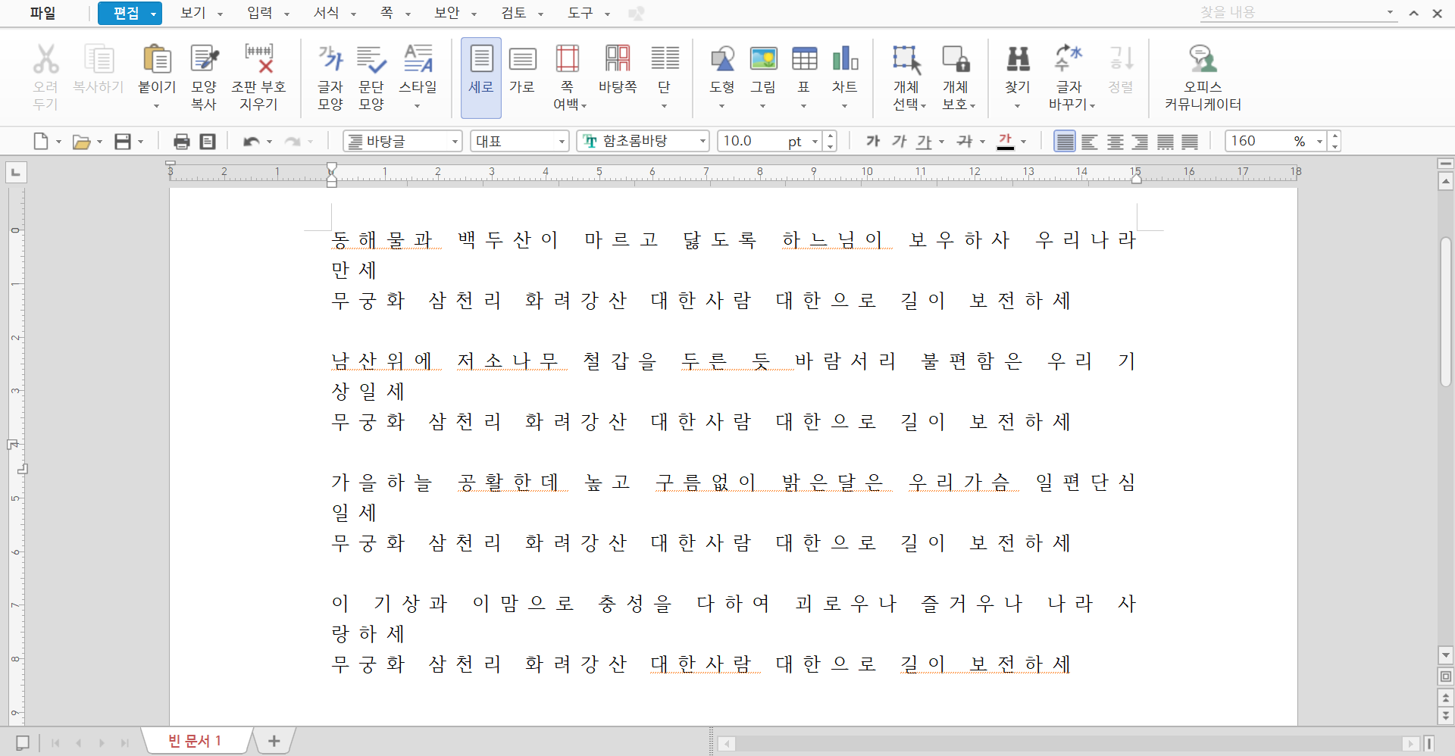Enable justify both-sides alignment

[1065, 141]
